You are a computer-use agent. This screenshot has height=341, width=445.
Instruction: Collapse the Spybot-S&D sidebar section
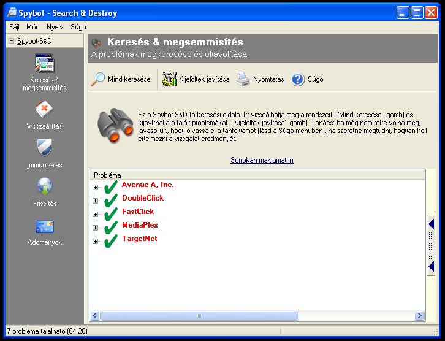click(x=11, y=41)
